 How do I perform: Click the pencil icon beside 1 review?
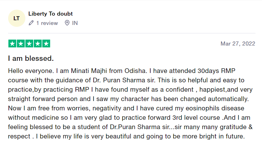31,23
